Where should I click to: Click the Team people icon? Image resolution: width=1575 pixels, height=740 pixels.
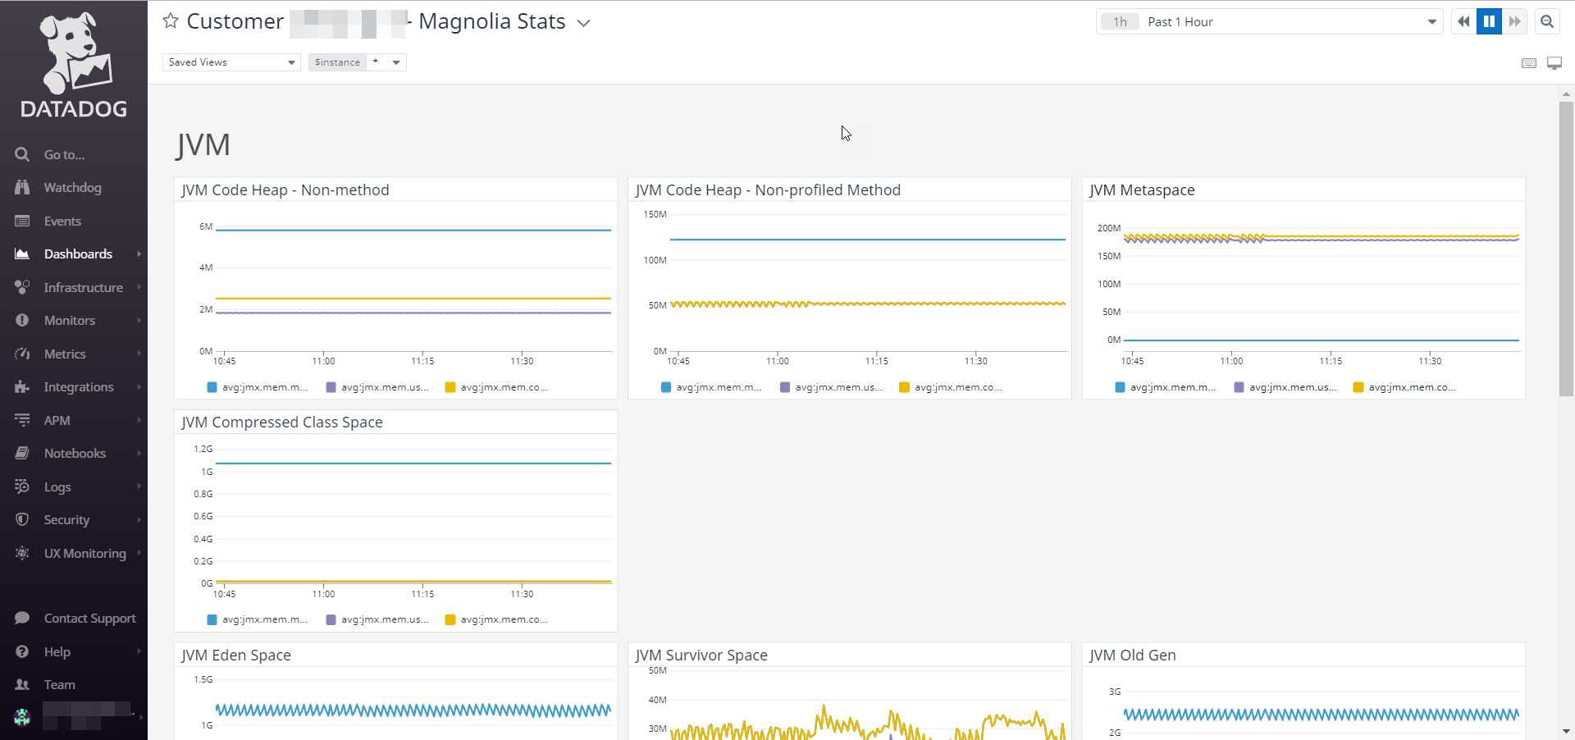pos(22,684)
